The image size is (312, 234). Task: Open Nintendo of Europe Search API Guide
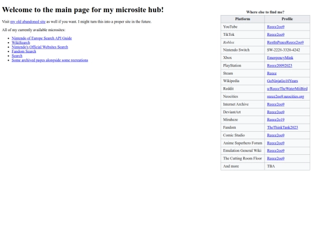[x=42, y=38]
